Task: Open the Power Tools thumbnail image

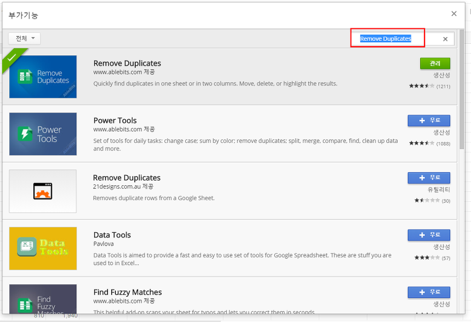Action: click(x=43, y=134)
